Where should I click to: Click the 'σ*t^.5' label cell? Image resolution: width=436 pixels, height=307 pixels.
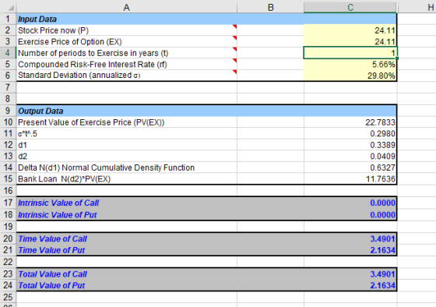(126, 134)
